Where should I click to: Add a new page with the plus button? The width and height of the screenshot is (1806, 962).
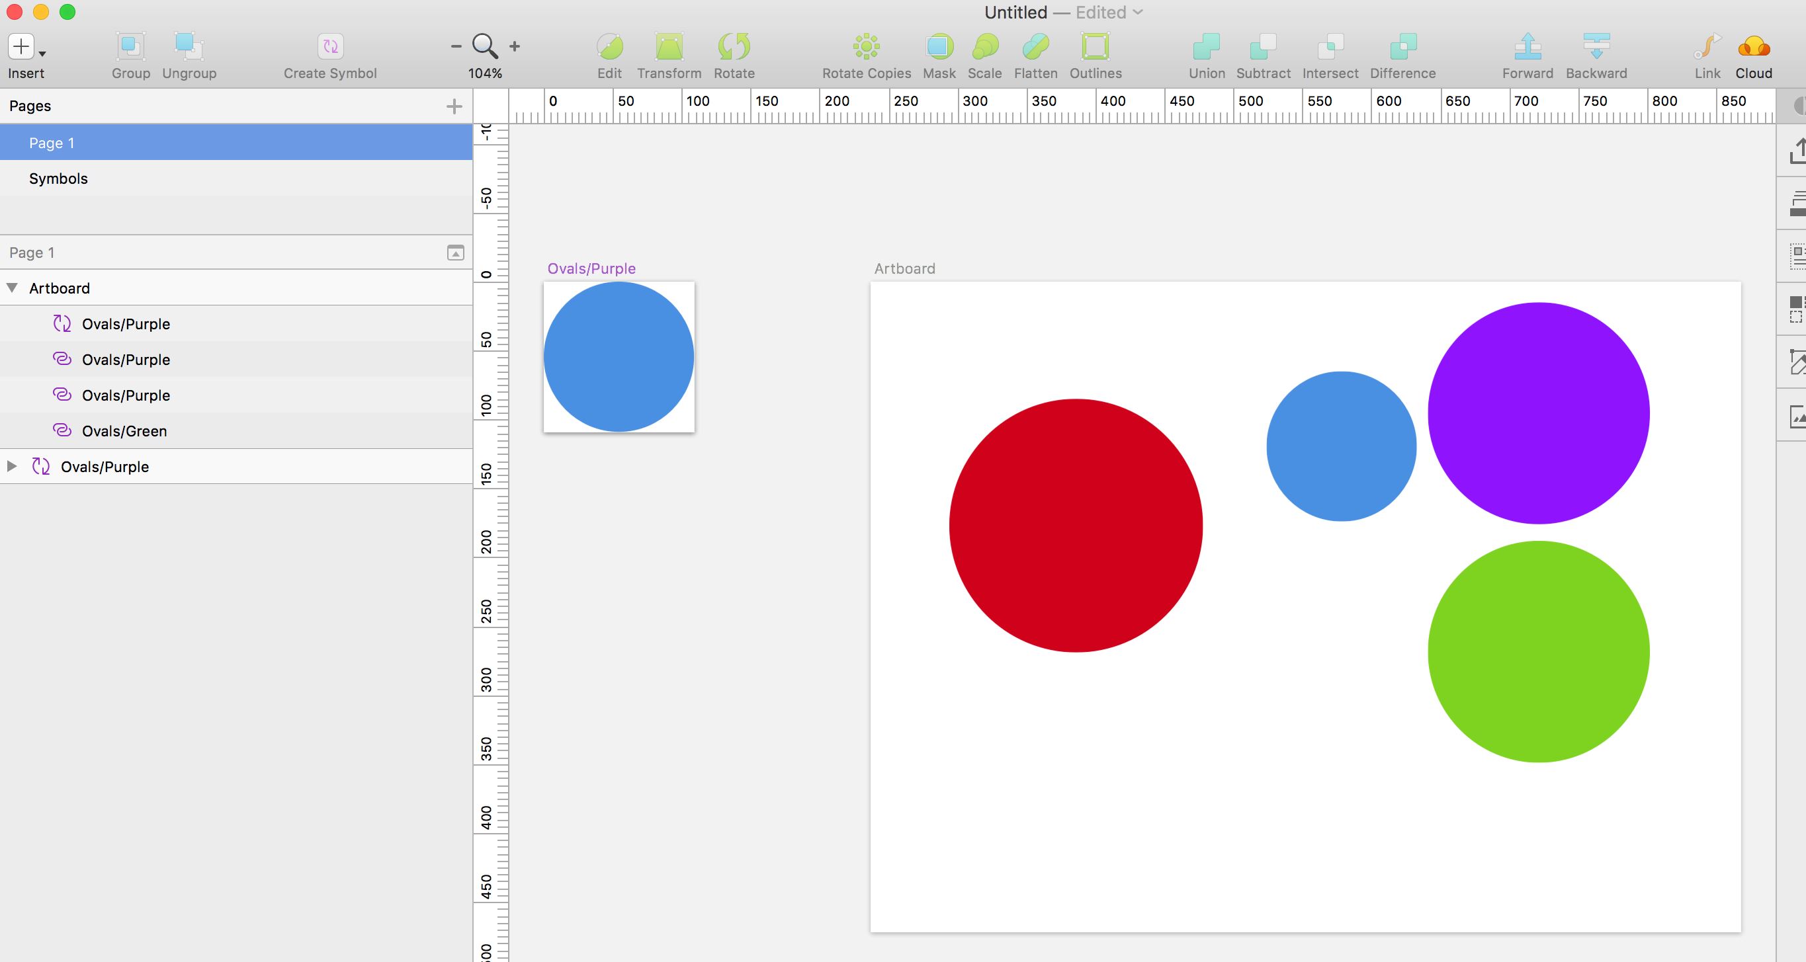(454, 106)
